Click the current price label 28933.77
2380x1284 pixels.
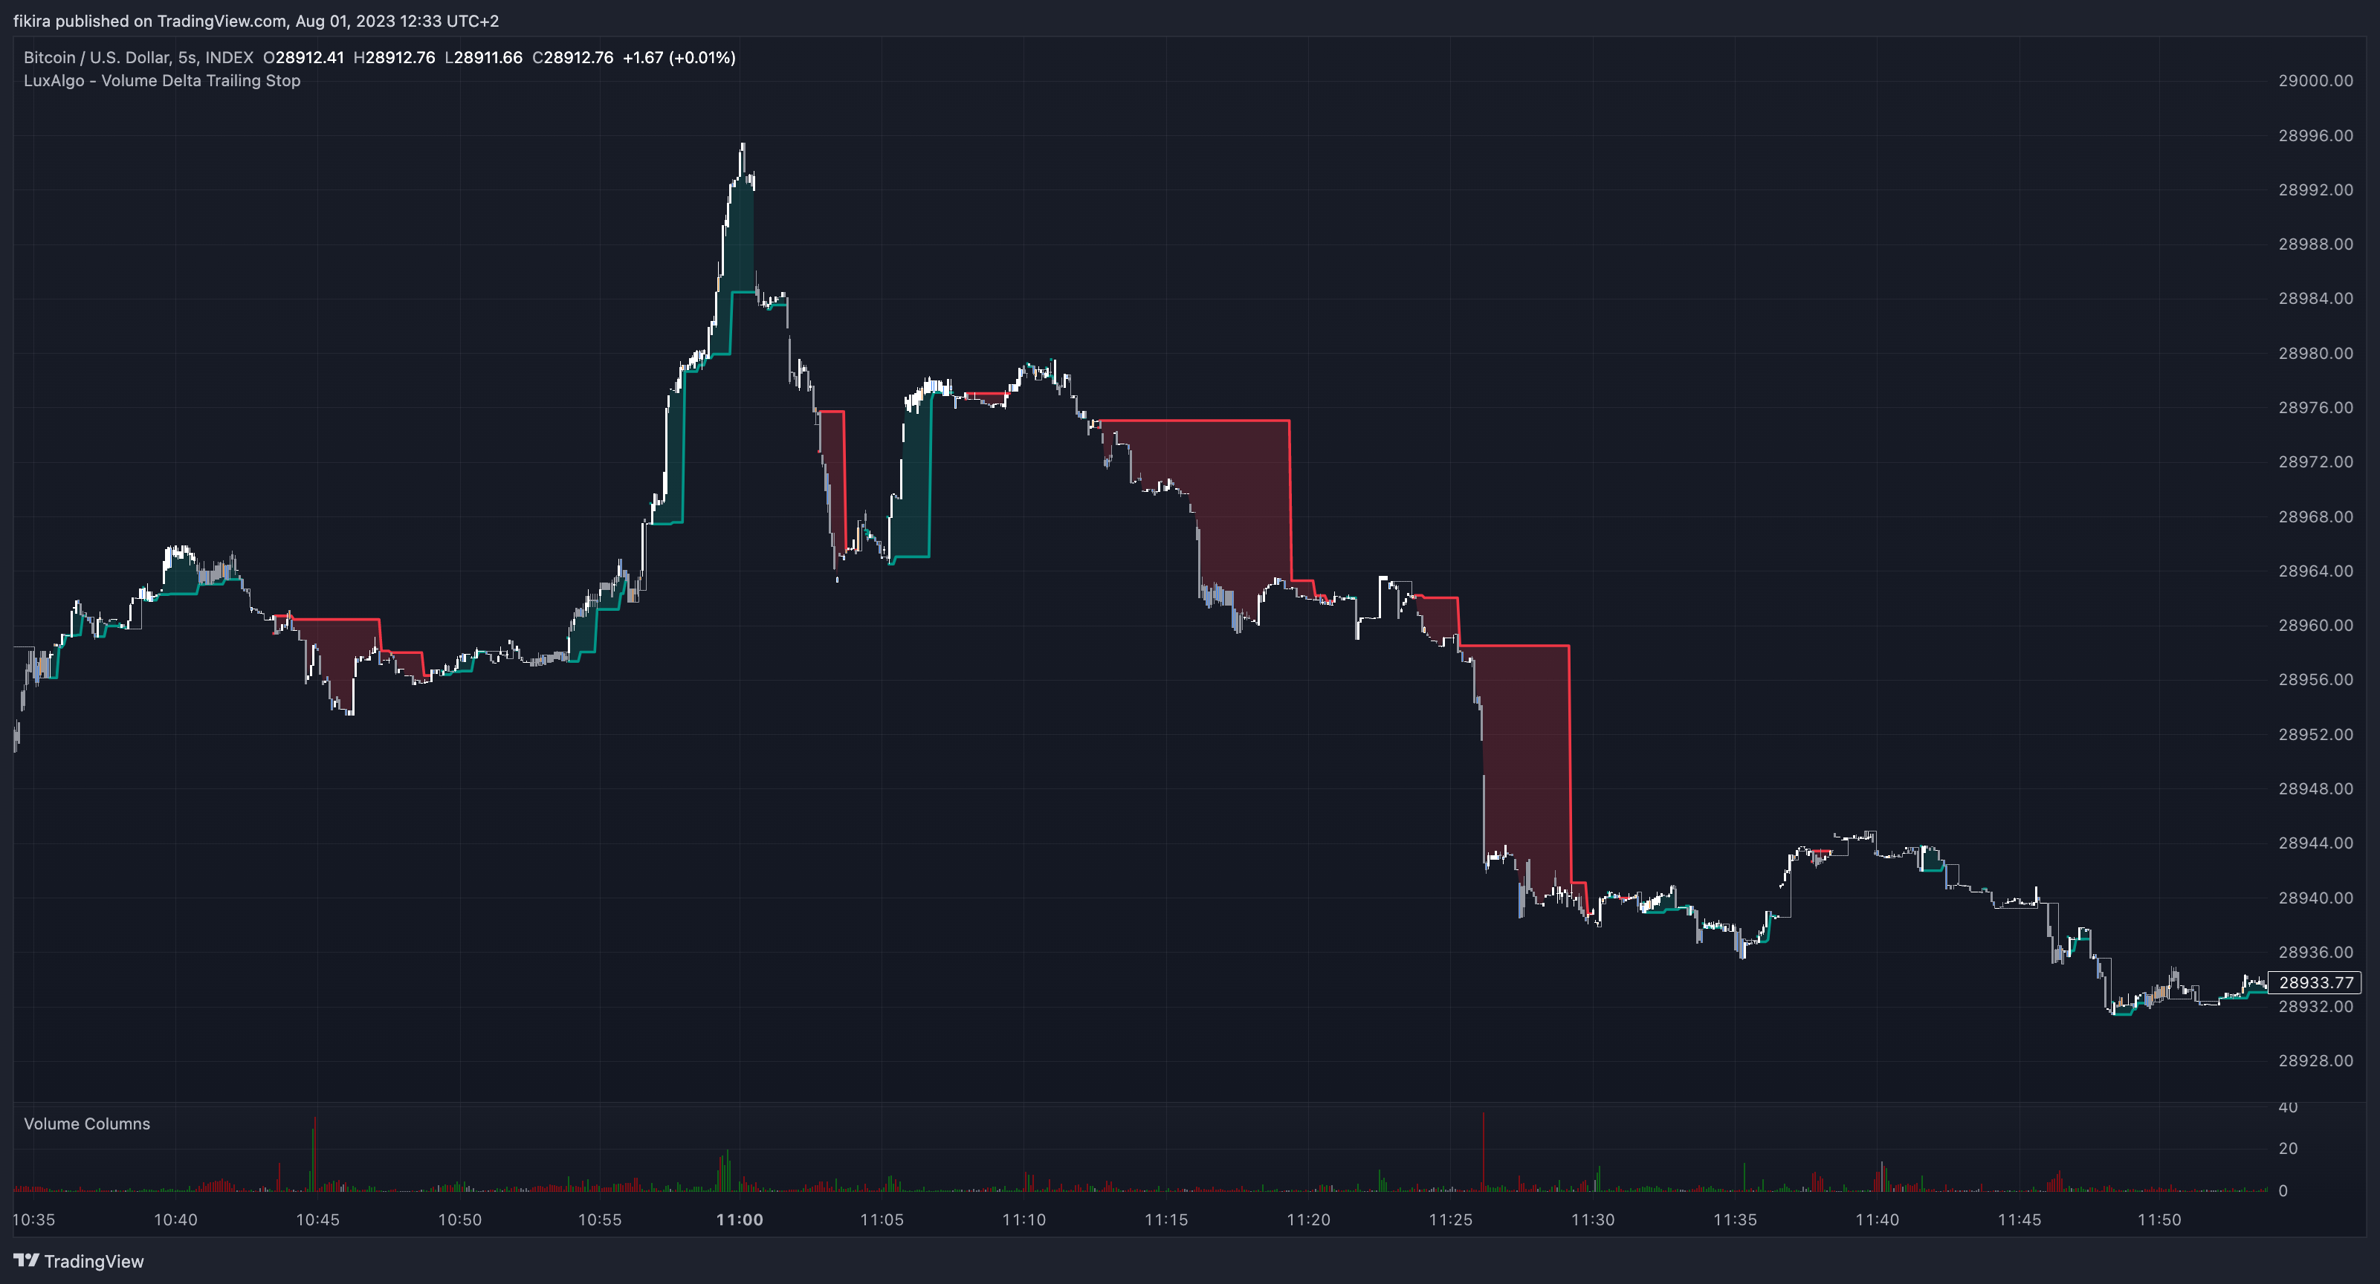2315,982
